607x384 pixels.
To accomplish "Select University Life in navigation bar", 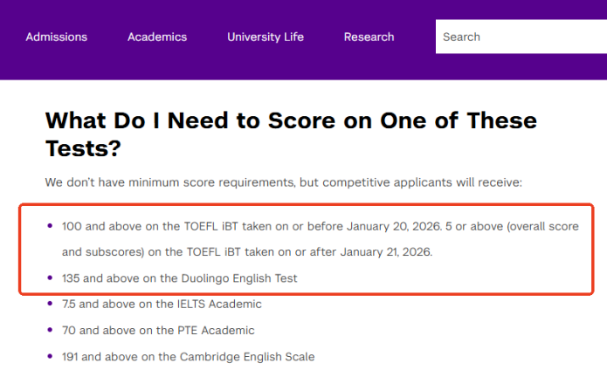I will [266, 37].
